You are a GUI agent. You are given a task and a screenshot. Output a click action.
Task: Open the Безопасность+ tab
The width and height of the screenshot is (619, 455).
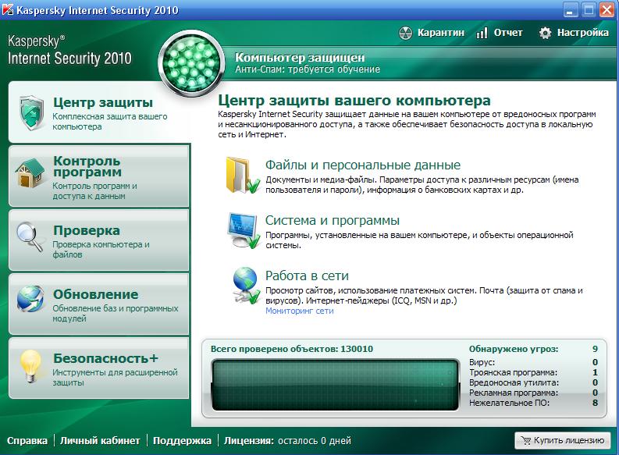point(99,368)
